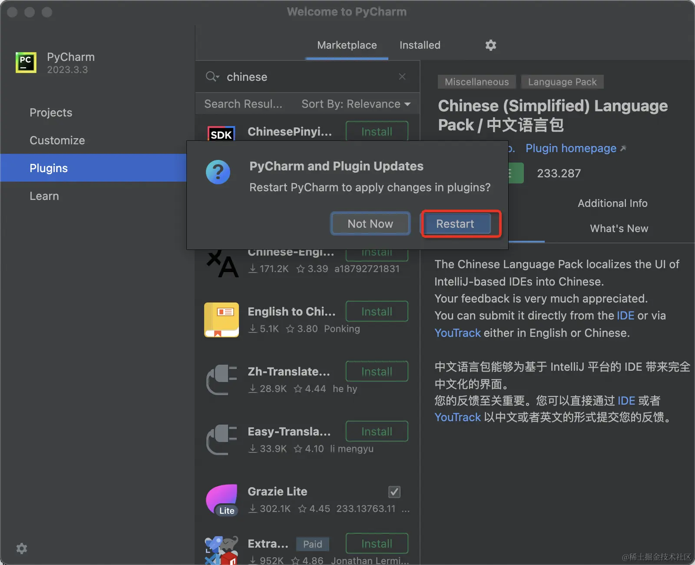This screenshot has width=695, height=565.
Task: Click the English to Chinese book icon
Action: (222, 320)
